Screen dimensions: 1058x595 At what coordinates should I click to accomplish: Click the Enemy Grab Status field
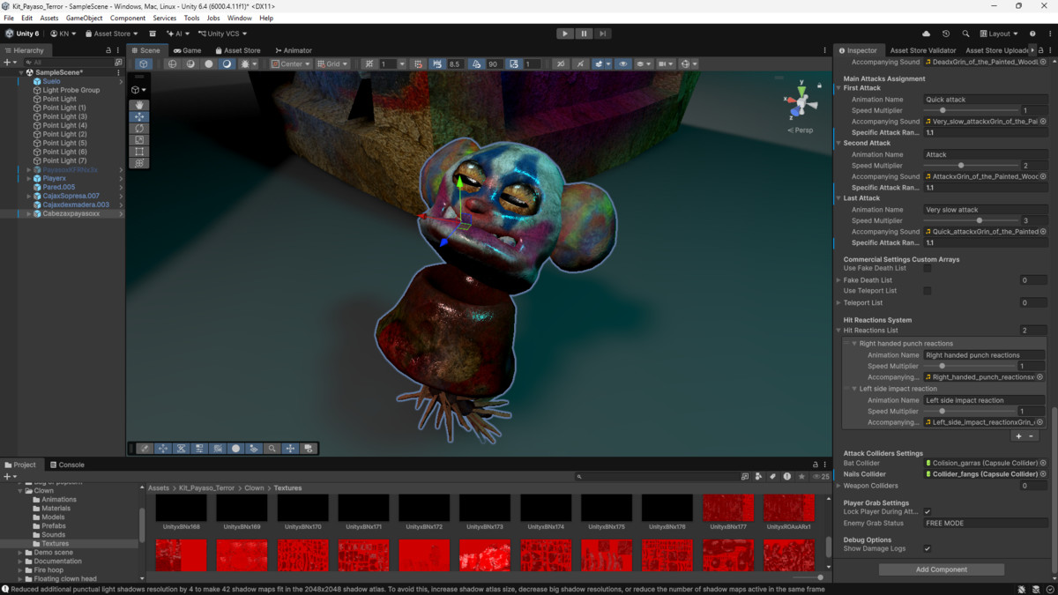point(985,524)
